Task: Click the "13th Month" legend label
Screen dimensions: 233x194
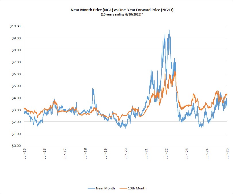Action: click(137, 188)
